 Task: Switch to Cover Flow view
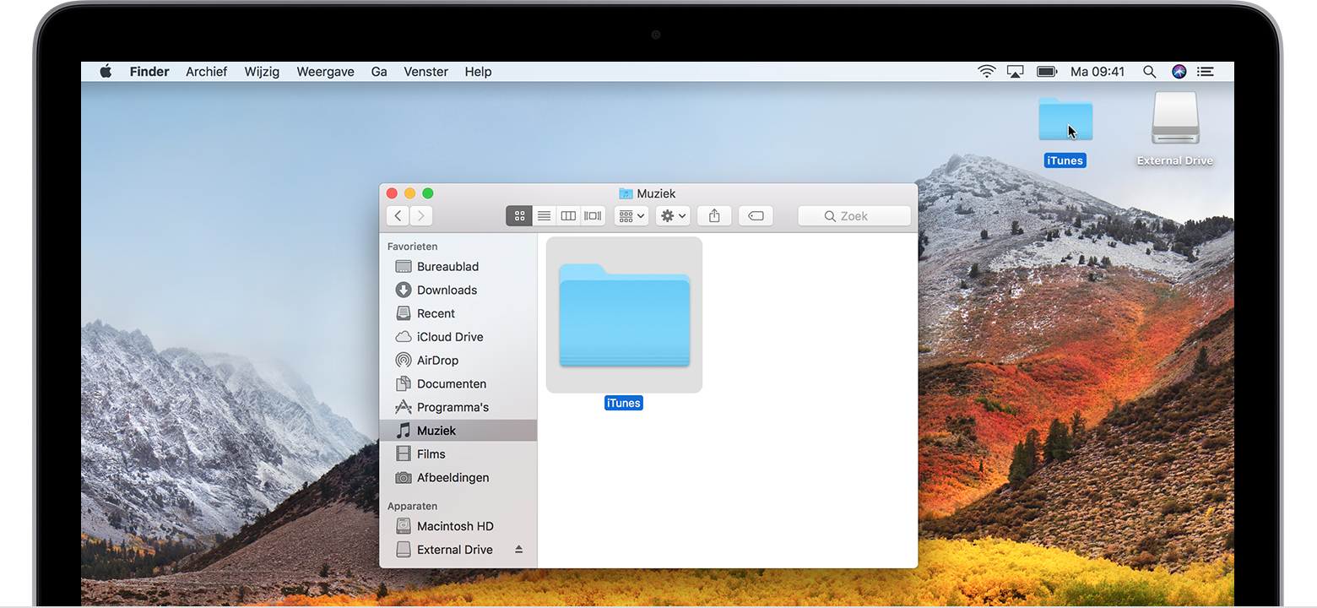pyautogui.click(x=593, y=216)
